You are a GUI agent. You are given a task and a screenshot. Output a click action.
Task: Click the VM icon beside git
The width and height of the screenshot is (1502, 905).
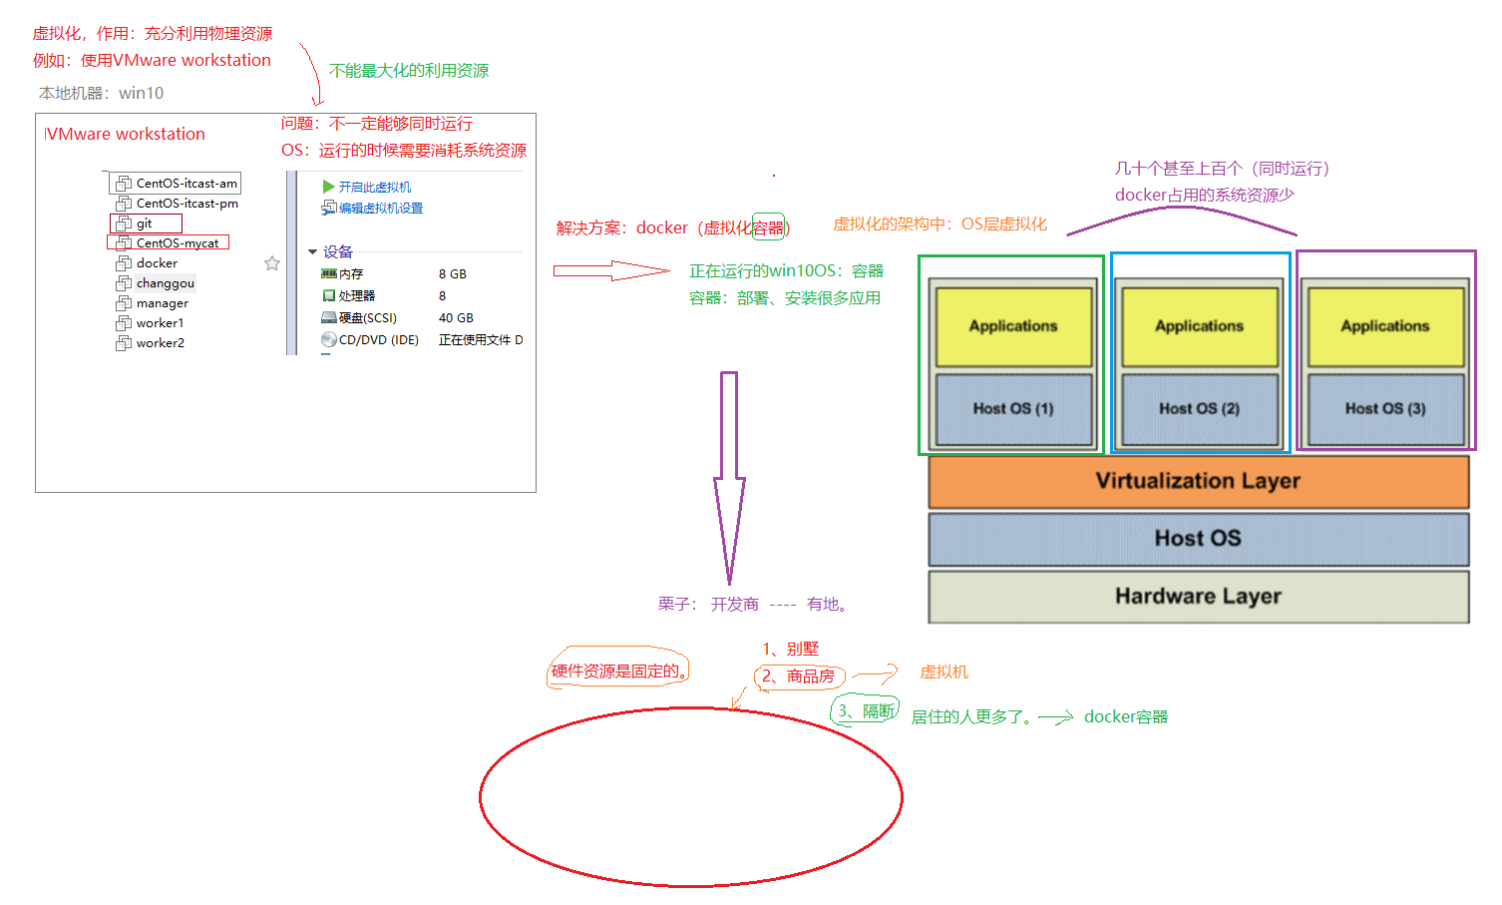point(124,224)
